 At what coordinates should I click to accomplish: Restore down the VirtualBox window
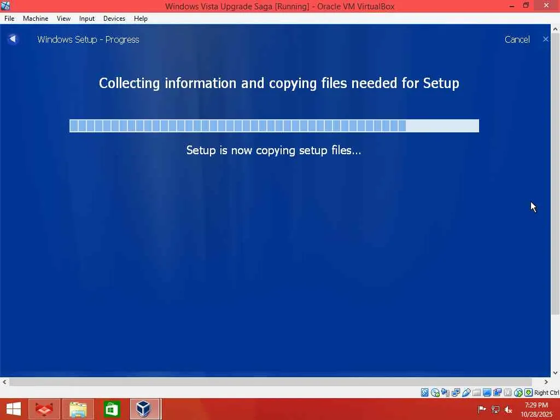tap(526, 5)
